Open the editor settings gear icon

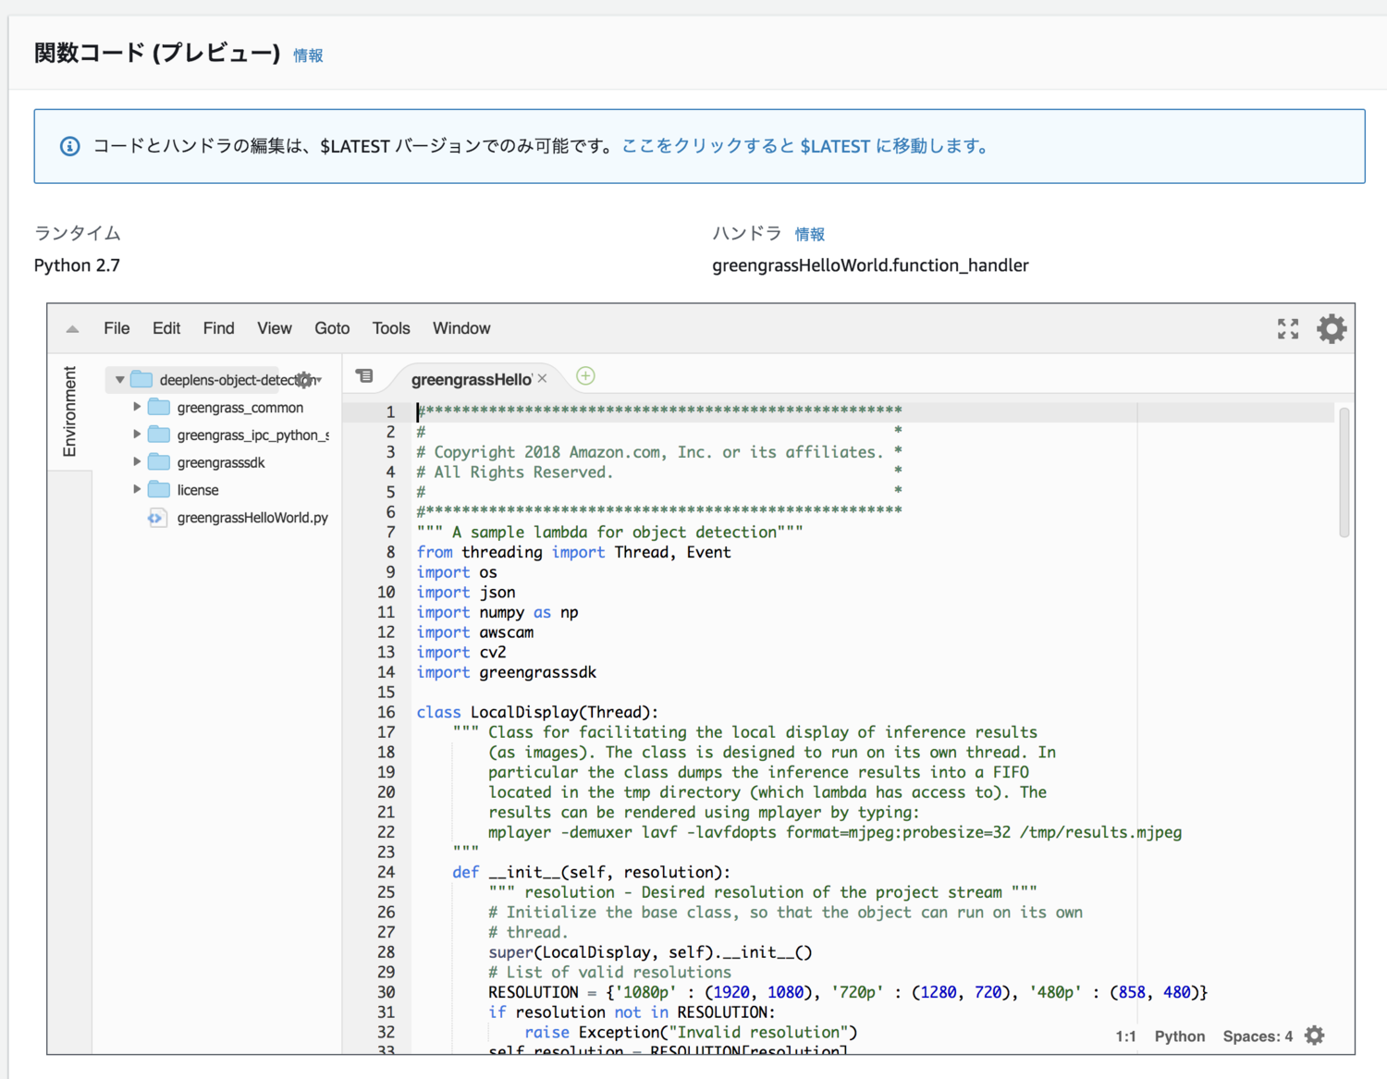click(x=1332, y=328)
